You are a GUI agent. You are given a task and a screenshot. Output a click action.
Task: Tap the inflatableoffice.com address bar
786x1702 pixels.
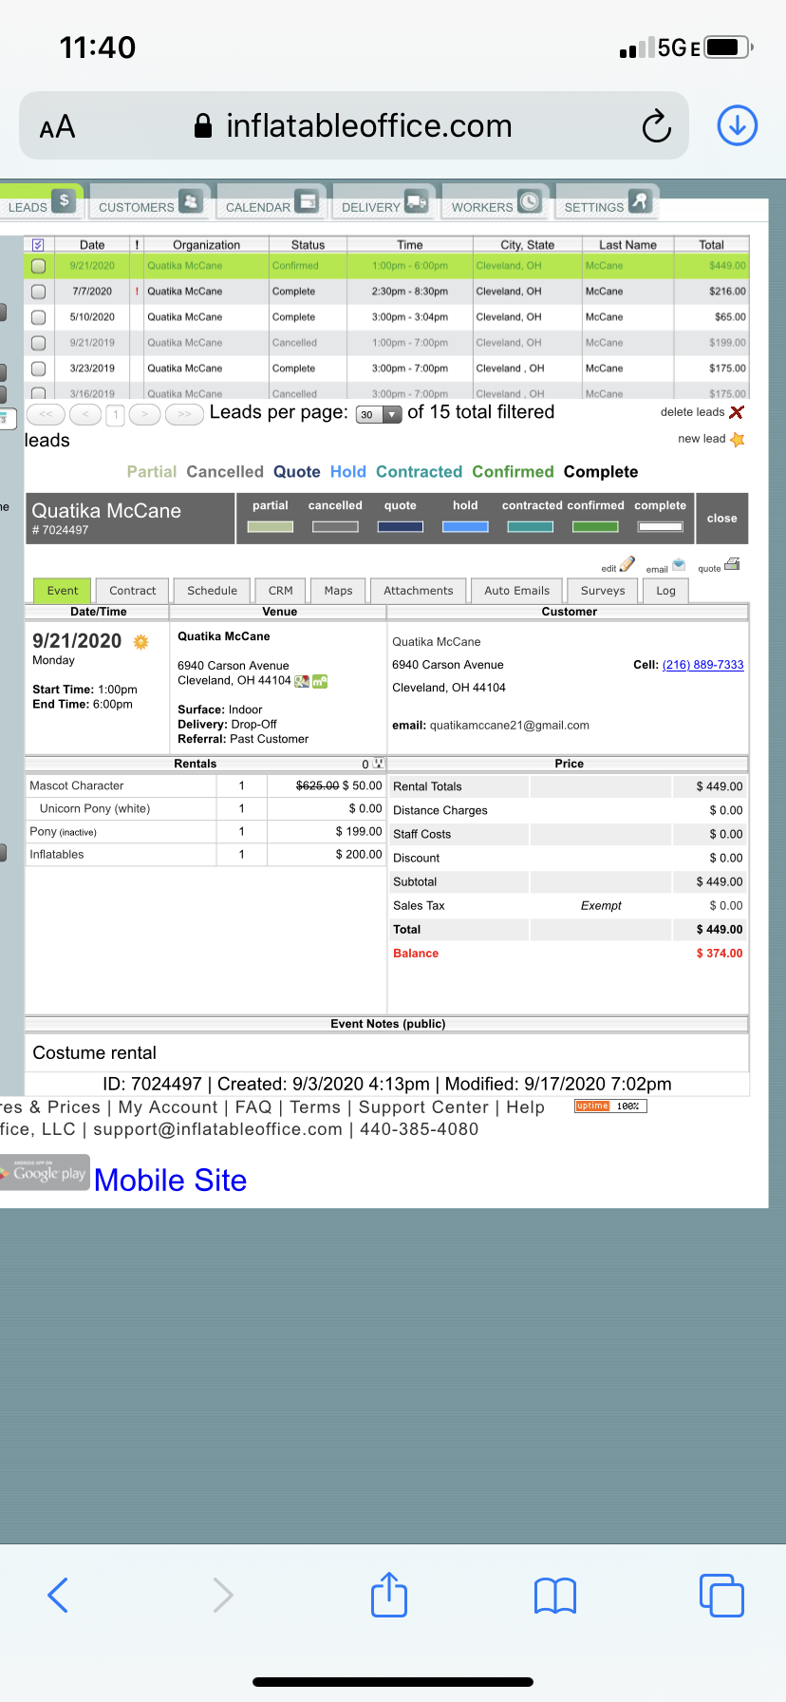368,125
